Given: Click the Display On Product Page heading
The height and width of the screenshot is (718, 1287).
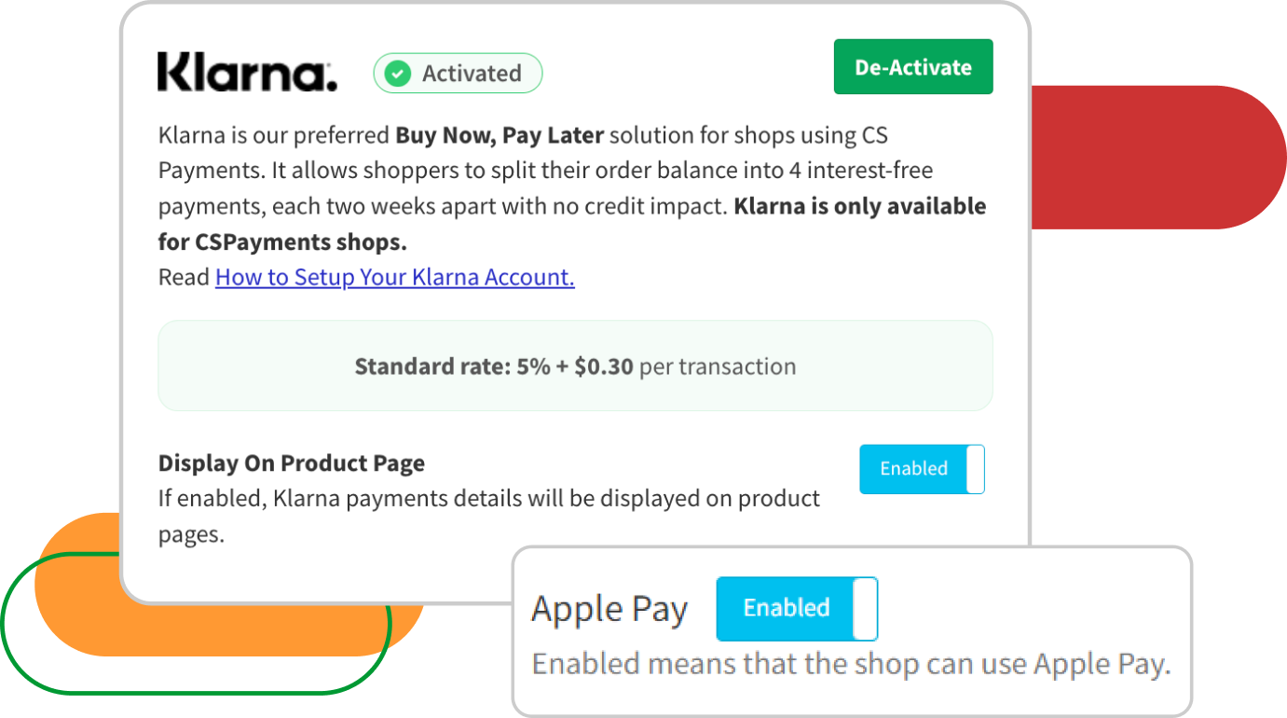Looking at the screenshot, I should pos(291,463).
